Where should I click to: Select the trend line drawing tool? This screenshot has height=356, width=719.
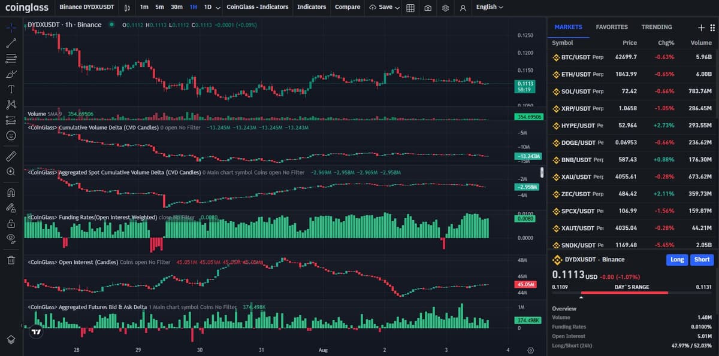coord(11,43)
